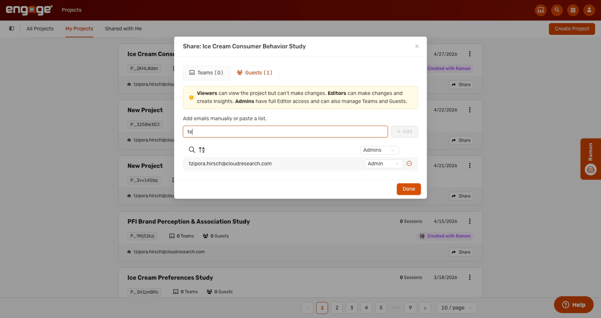Toggle the sidebar panel icon
This screenshot has width=601, height=318.
pos(12,28)
